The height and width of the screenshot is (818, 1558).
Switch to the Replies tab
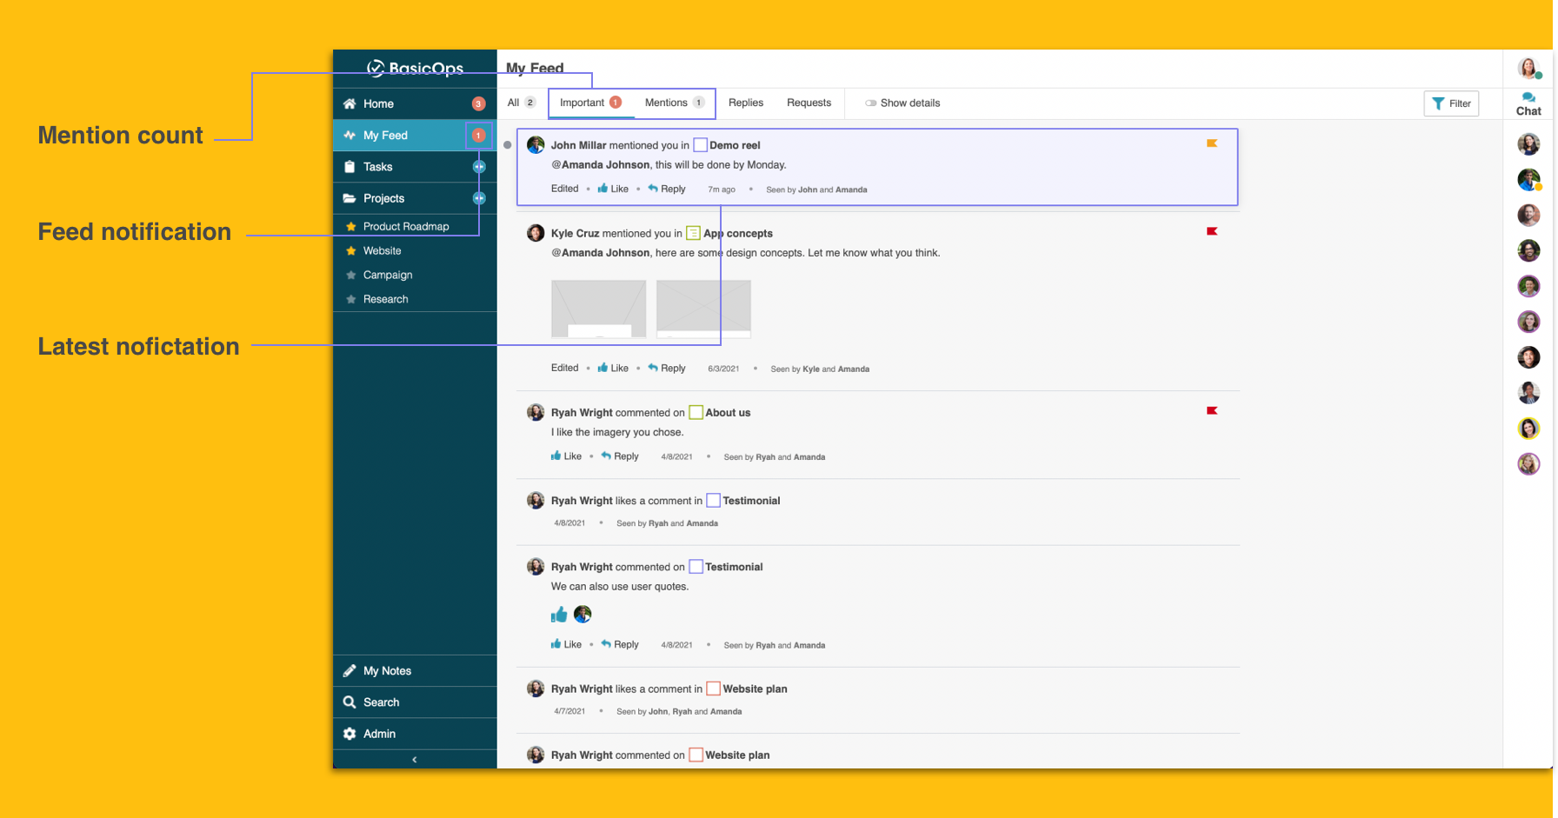(x=745, y=103)
